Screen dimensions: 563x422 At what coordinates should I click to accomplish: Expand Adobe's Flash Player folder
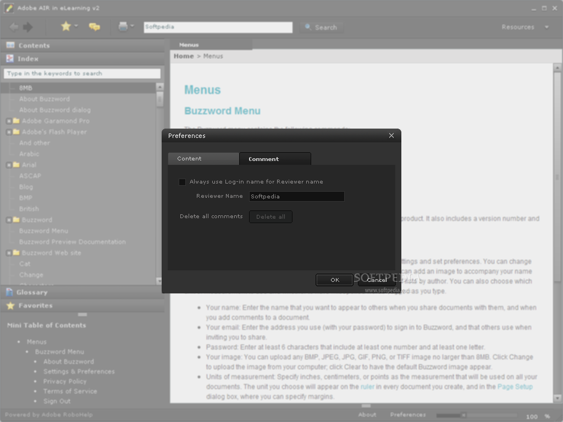pos(9,132)
